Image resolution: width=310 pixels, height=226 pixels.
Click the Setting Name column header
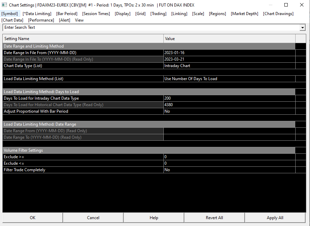tap(83, 38)
